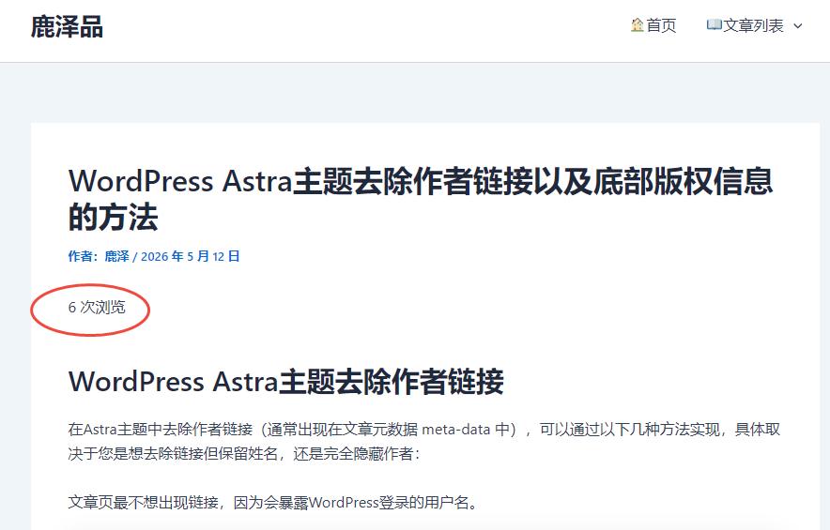This screenshot has height=530, width=830.
Task: Click the 6 次浏览 view count
Action: click(x=97, y=308)
